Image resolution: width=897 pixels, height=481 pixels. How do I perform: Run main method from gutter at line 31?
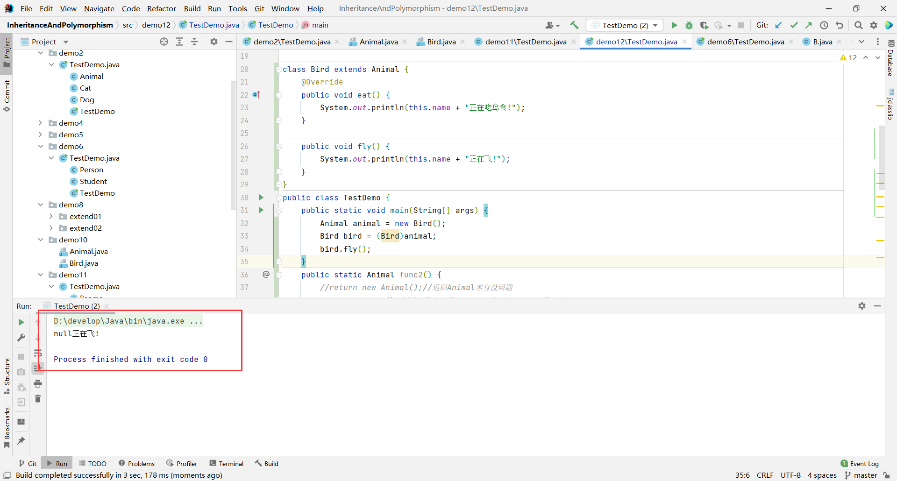(x=261, y=210)
